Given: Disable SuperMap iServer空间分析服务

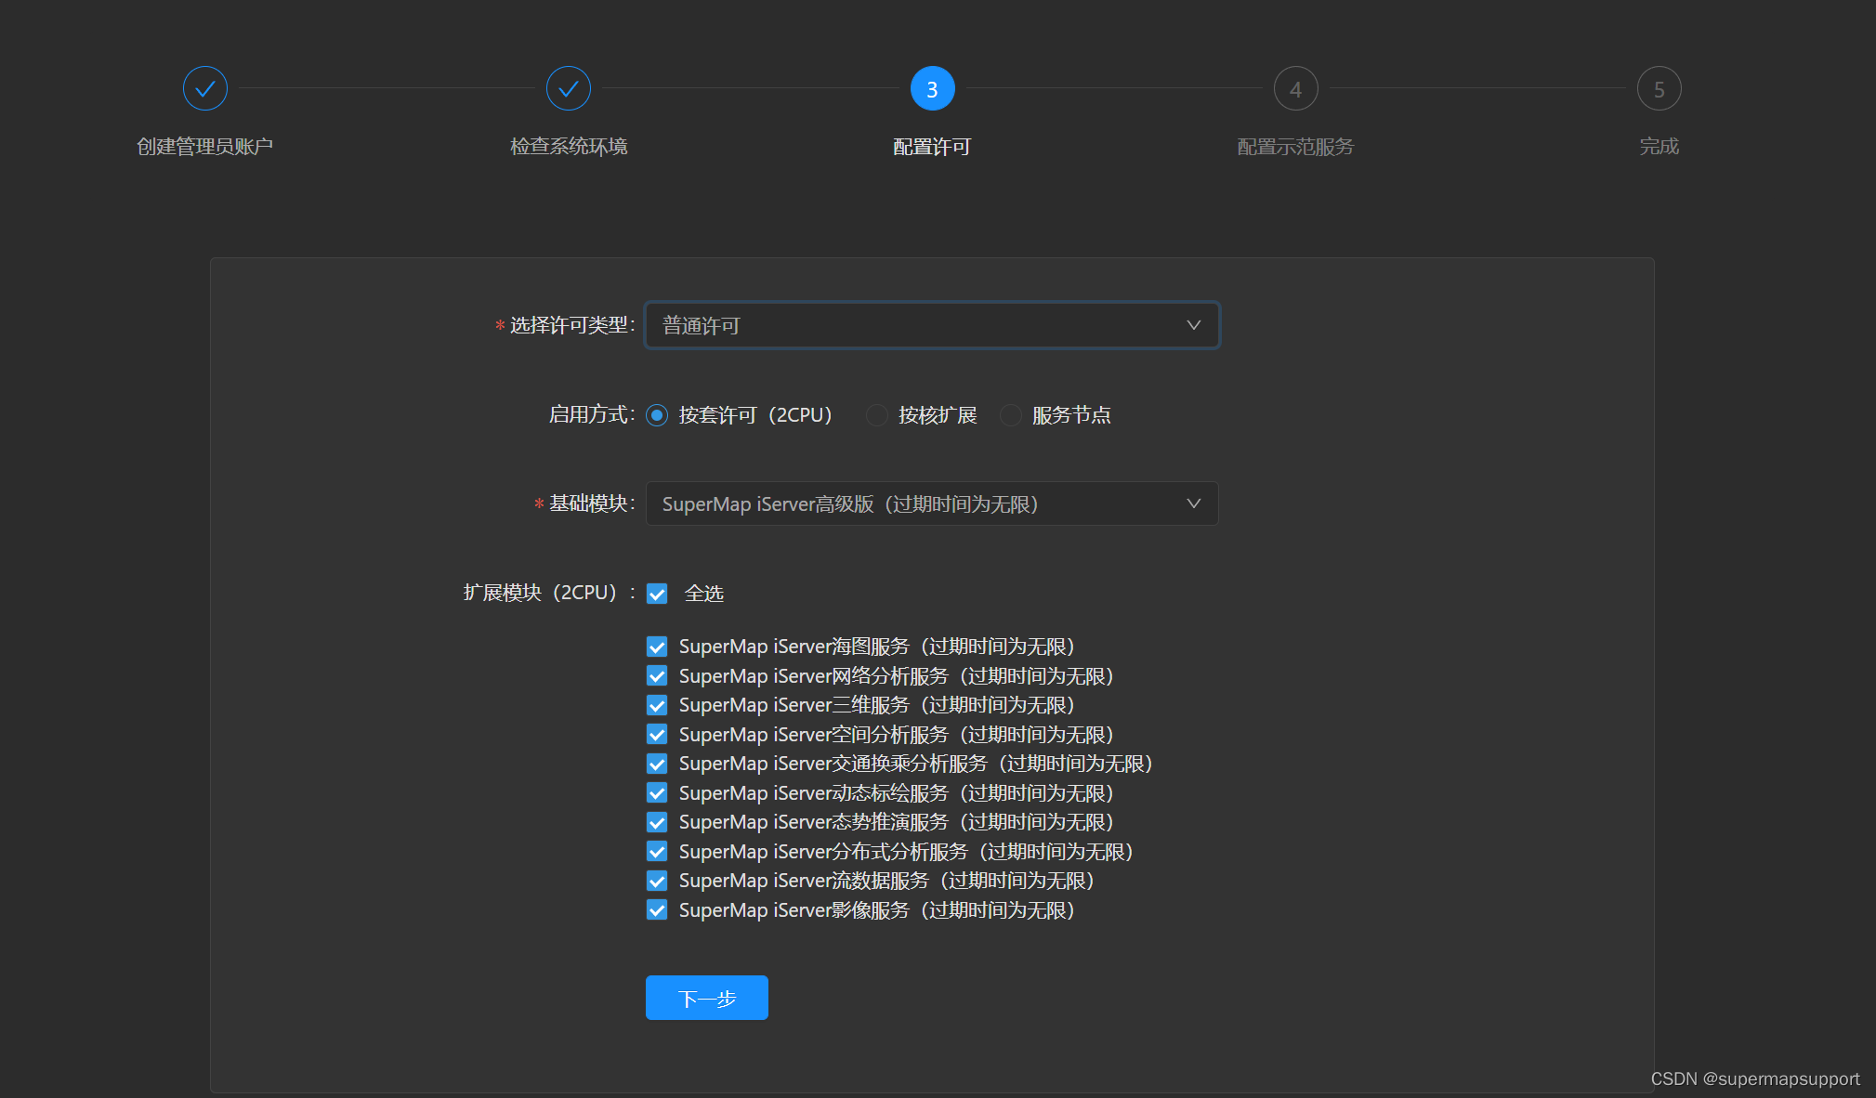Looking at the screenshot, I should click(657, 734).
